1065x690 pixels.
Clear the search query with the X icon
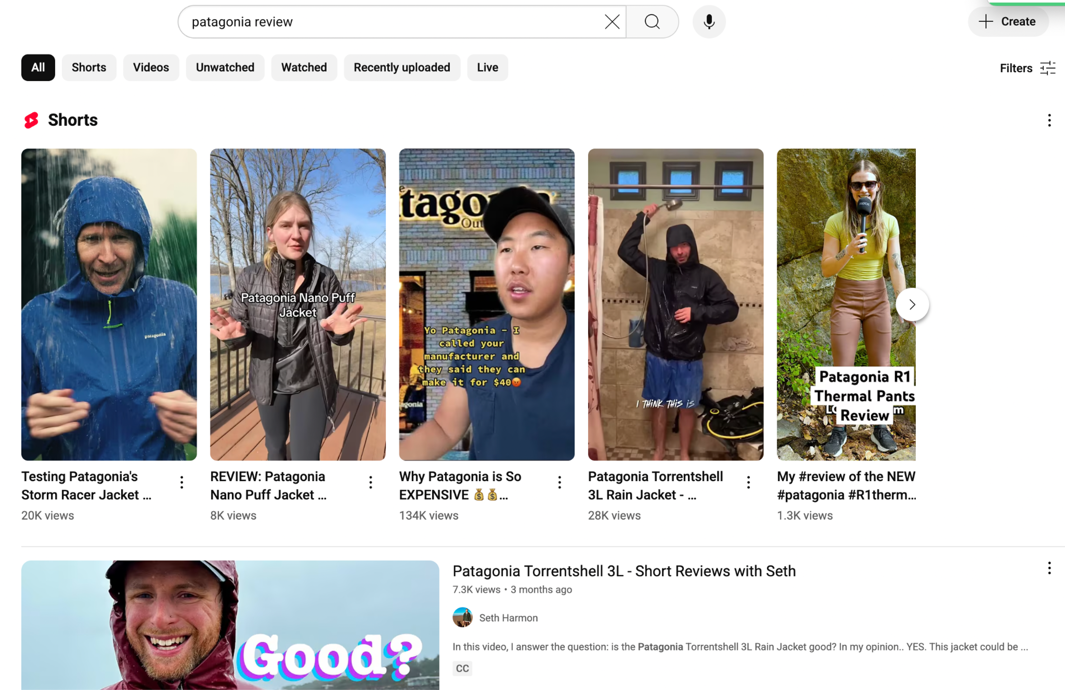(612, 21)
